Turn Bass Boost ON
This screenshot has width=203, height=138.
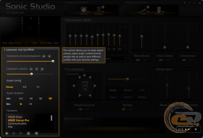click(138, 60)
